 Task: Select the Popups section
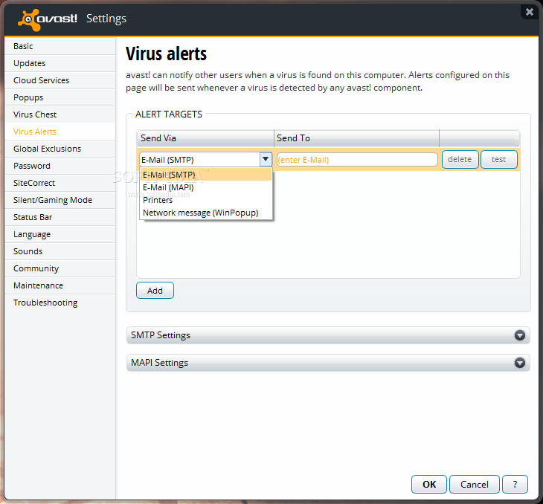(60, 97)
